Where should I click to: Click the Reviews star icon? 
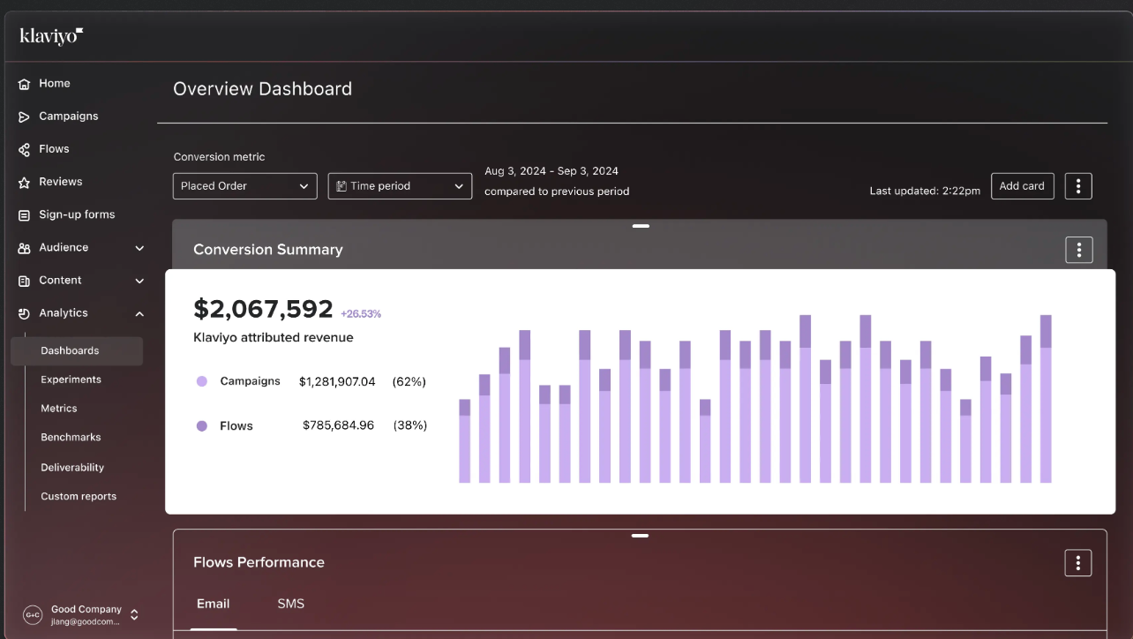(24, 183)
